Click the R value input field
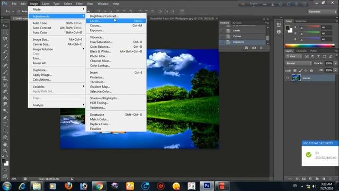 coord(326,28)
